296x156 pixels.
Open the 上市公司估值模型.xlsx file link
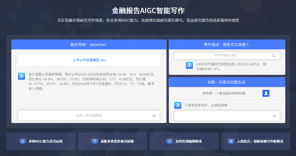tap(89, 60)
